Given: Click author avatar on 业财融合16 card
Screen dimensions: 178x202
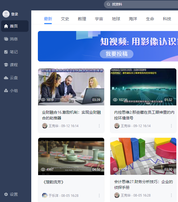Looking at the screenshot, I should click(45, 126).
